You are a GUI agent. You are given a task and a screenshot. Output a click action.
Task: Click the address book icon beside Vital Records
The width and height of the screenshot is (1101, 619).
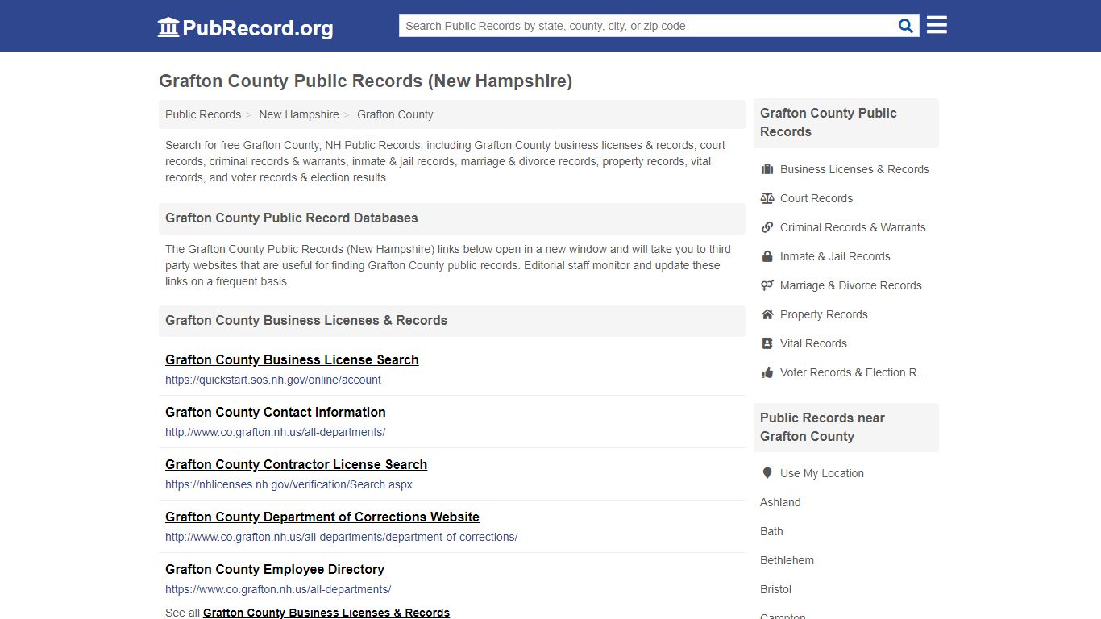tap(767, 343)
